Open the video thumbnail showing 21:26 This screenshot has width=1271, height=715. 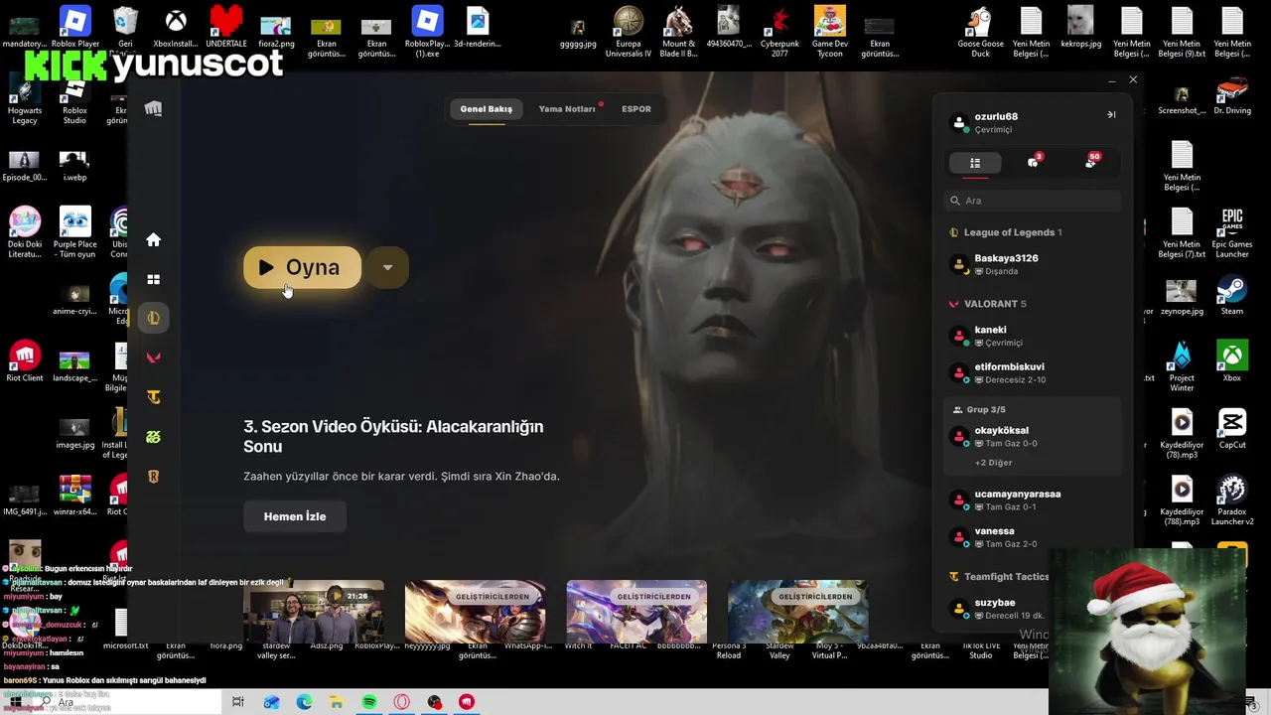pyautogui.click(x=313, y=612)
